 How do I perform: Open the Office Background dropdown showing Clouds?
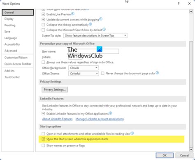point(84,68)
